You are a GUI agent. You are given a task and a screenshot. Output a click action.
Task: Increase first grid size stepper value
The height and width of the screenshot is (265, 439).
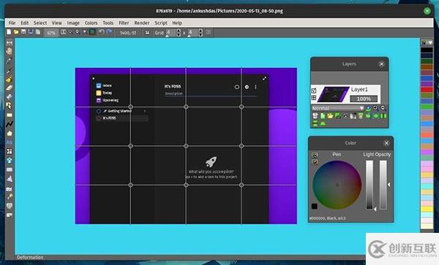(179, 31)
